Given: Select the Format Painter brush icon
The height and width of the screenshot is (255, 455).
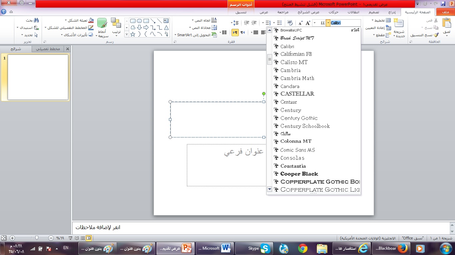Looking at the screenshot, I should click(x=436, y=35).
